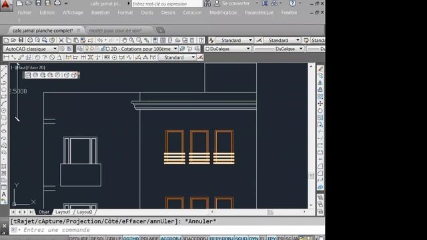Open the Layer Properties manager icon
Image resolution: width=427 pixels, height=240 pixels.
click(x=80, y=49)
